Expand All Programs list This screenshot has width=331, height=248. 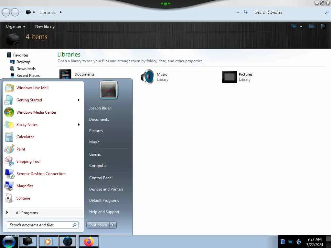tap(44, 212)
